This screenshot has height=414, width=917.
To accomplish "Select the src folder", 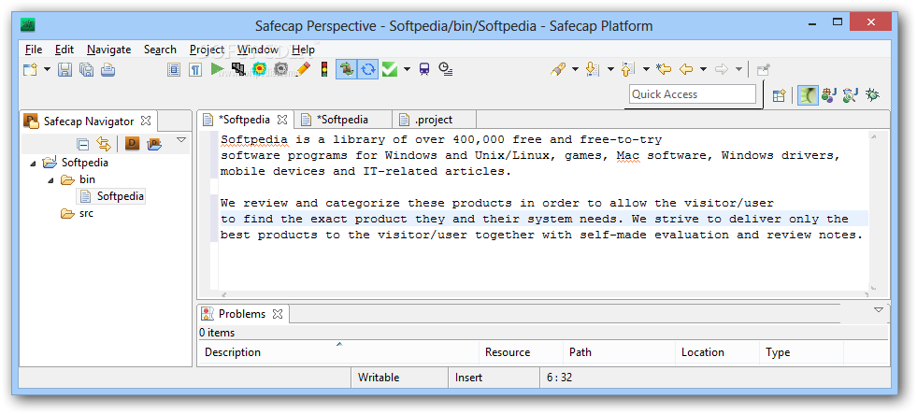I will (x=78, y=213).
